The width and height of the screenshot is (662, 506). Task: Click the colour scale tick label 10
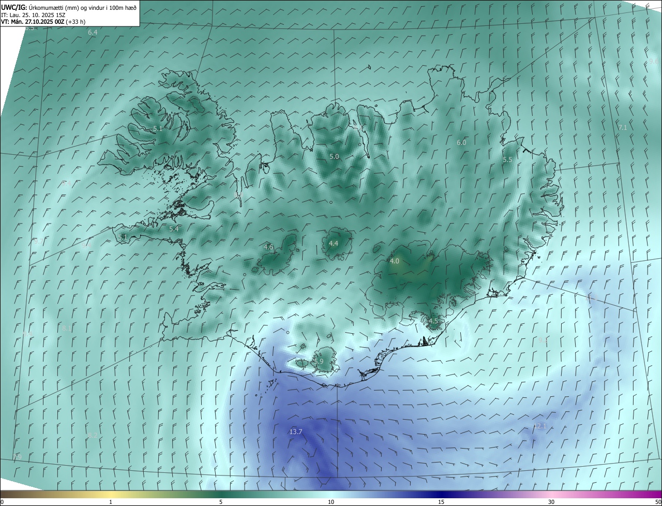[x=331, y=502]
